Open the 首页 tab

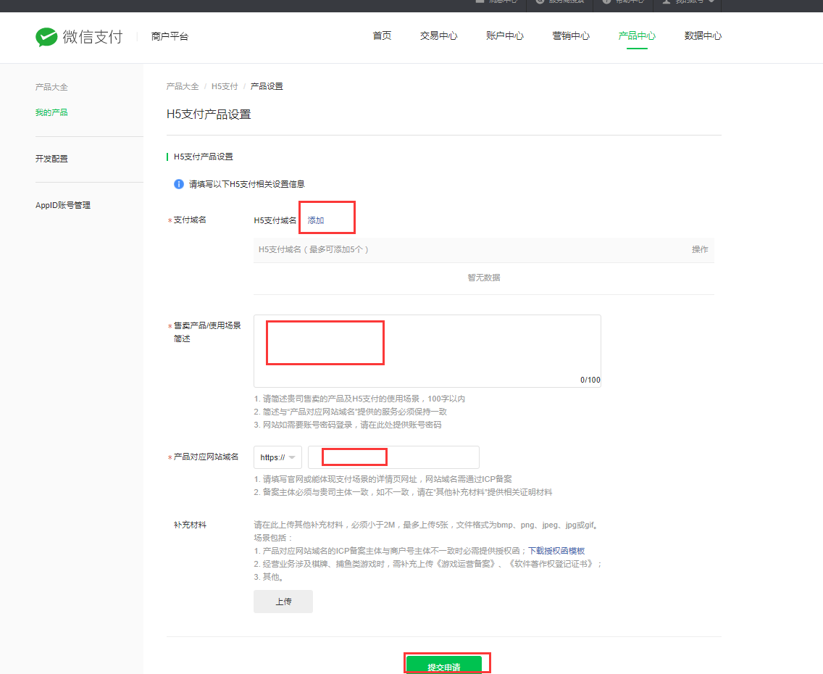point(382,36)
